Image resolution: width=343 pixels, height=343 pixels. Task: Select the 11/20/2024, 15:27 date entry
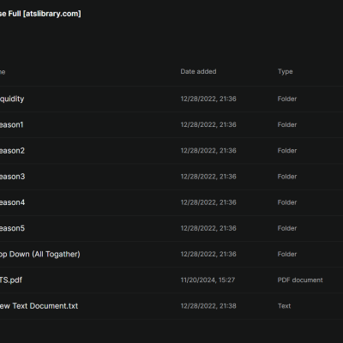coord(208,280)
